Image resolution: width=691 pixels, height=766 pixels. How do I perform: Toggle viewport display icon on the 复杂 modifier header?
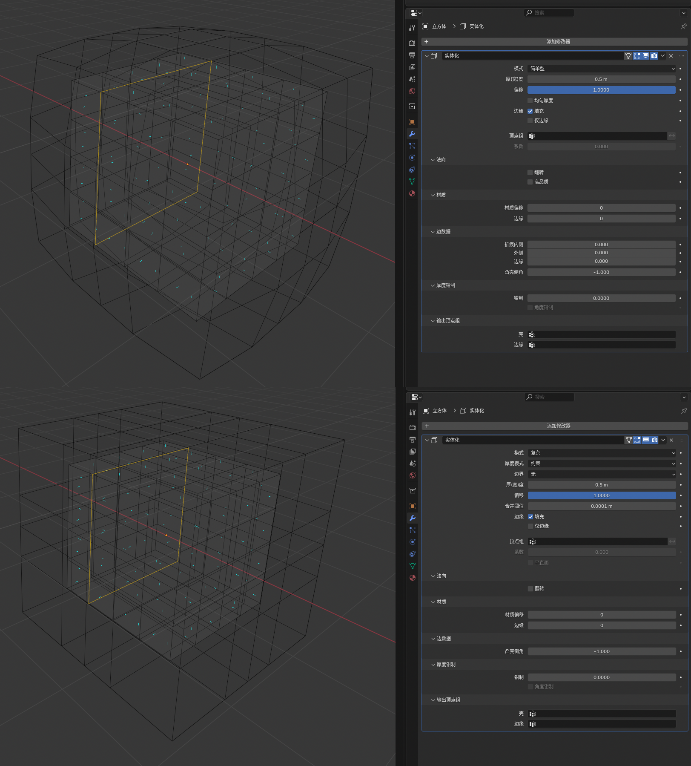pyautogui.click(x=646, y=440)
